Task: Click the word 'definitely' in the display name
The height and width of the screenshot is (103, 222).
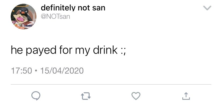Action: (x=58, y=8)
